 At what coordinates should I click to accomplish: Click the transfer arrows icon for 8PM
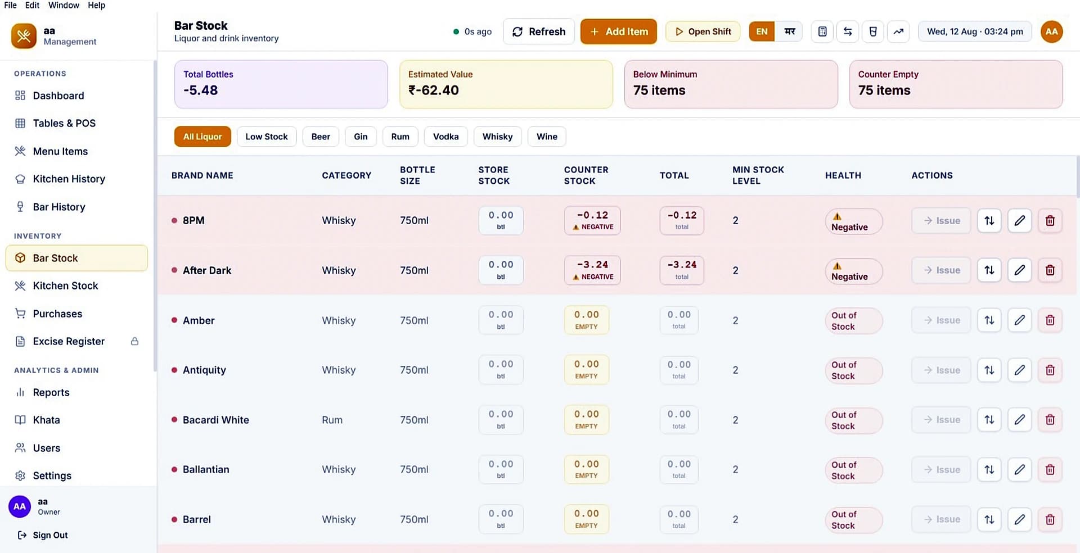click(989, 221)
